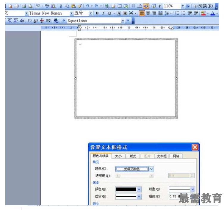Screen dimensions: 224x210
Task: Click the Undo arrow
Action: (87, 6)
